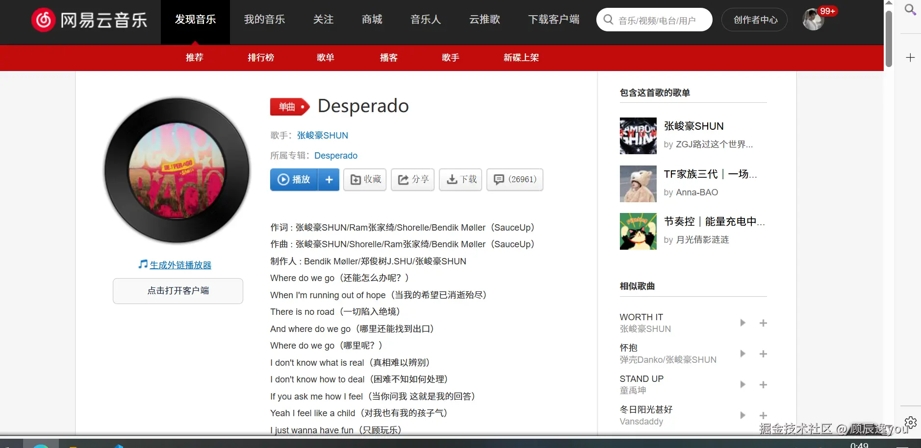Play similar song 冬日阳光甚好
The image size is (921, 448).
click(742, 415)
